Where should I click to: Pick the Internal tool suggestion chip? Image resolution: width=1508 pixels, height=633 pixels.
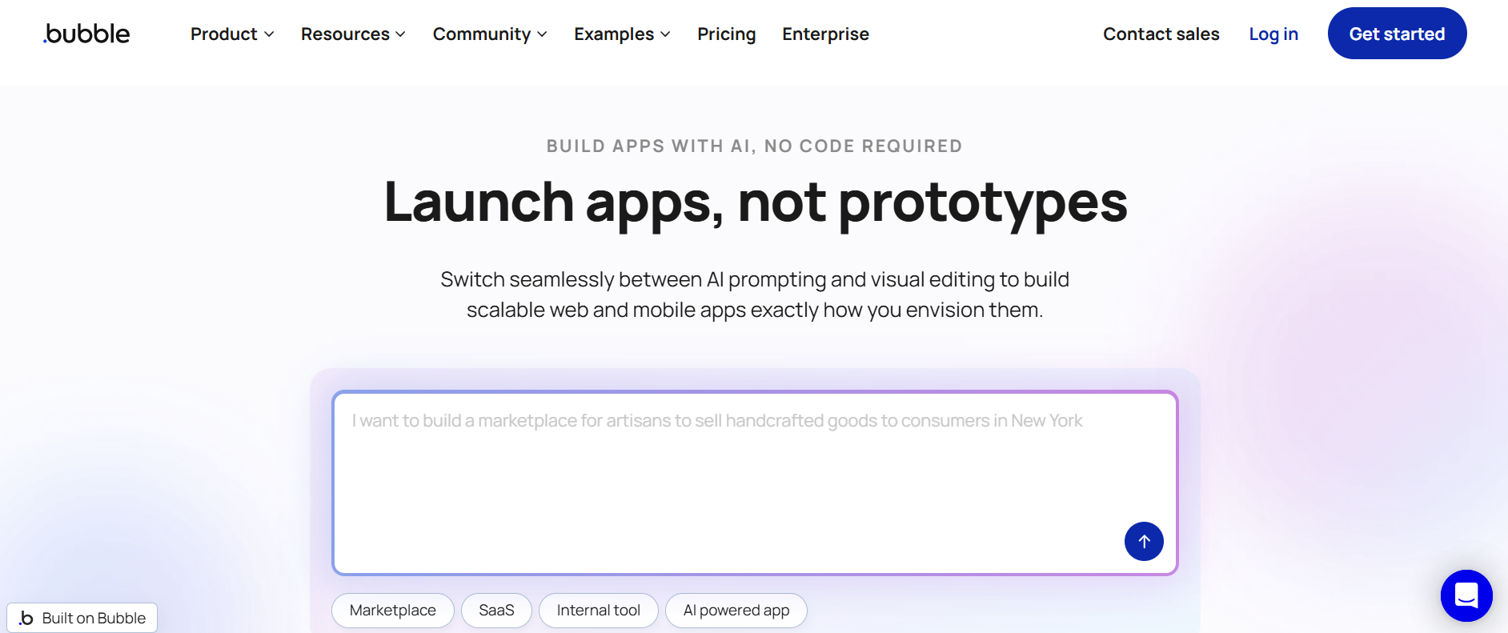click(x=598, y=611)
